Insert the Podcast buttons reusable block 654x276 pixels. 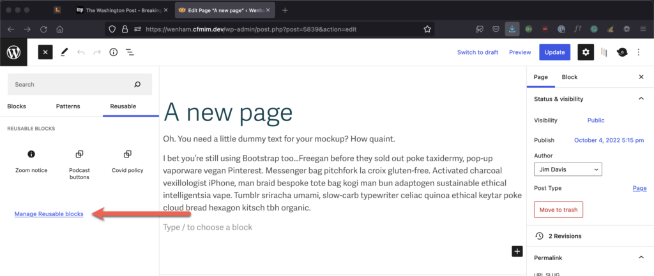[79, 163]
